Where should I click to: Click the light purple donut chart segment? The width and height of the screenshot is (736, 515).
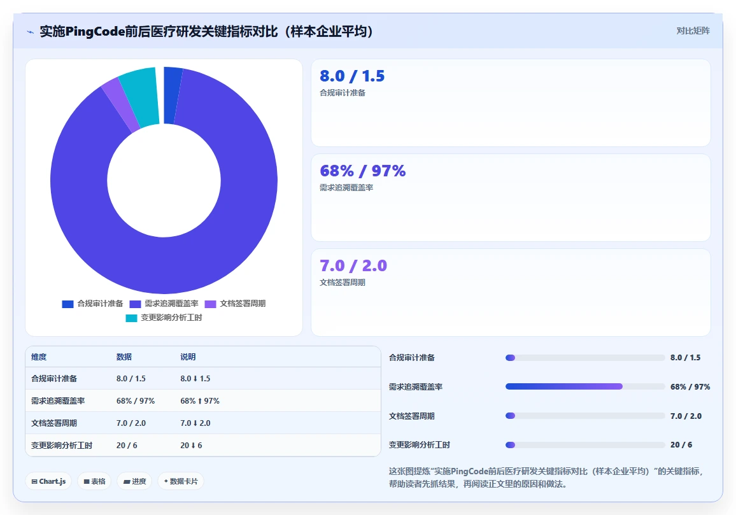point(121,104)
